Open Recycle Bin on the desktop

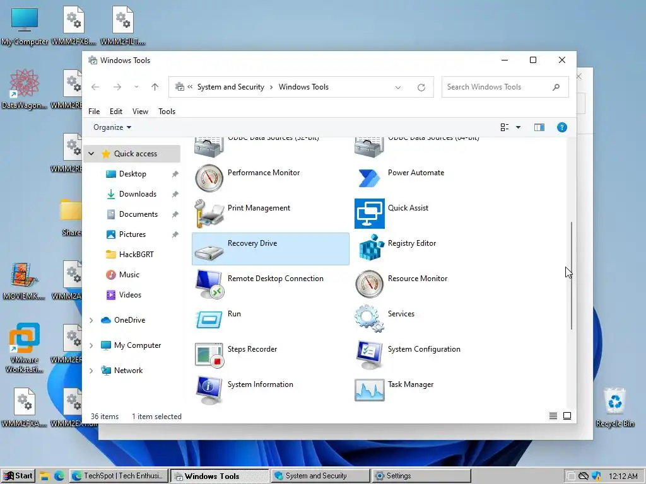pos(614,408)
